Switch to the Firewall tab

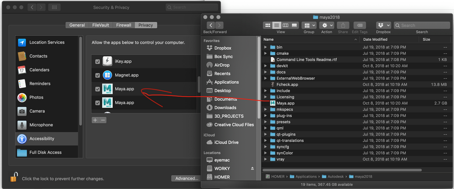point(124,25)
